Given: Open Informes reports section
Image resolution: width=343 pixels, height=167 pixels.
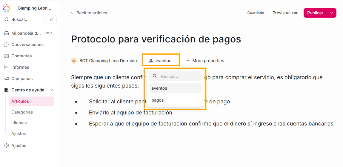Looking at the screenshot, I should point(20,67).
